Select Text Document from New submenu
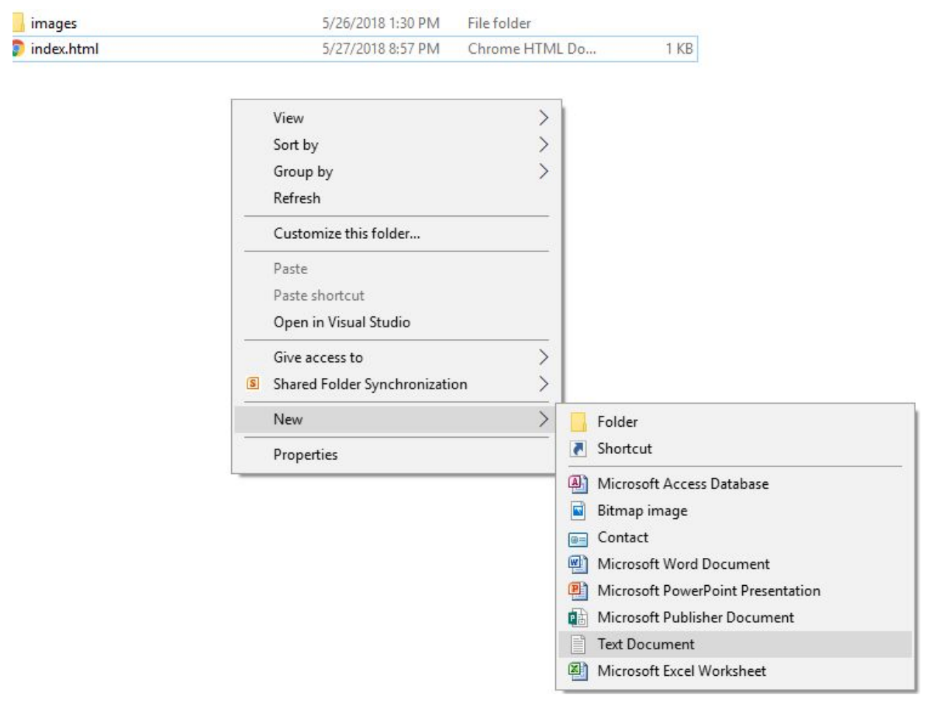Screen dimensions: 927x706 pos(646,644)
